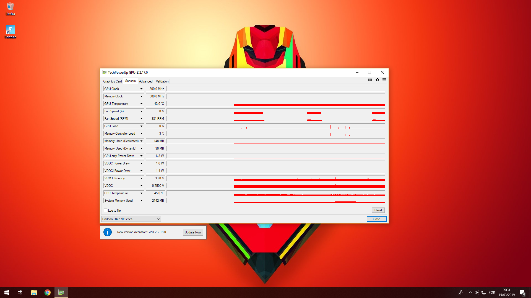Screen dimensions: 531x298
Task: Launch File Explorer from taskbar
Action: (34, 292)
